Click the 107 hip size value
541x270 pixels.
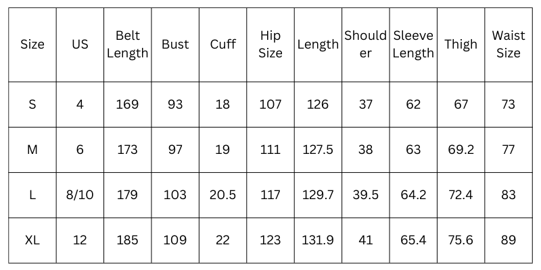tap(270, 105)
